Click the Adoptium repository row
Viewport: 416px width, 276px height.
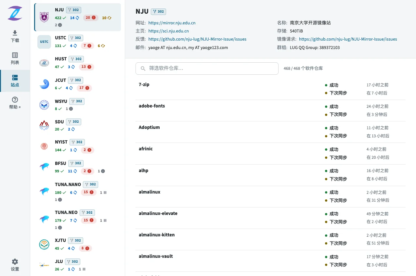click(270, 132)
